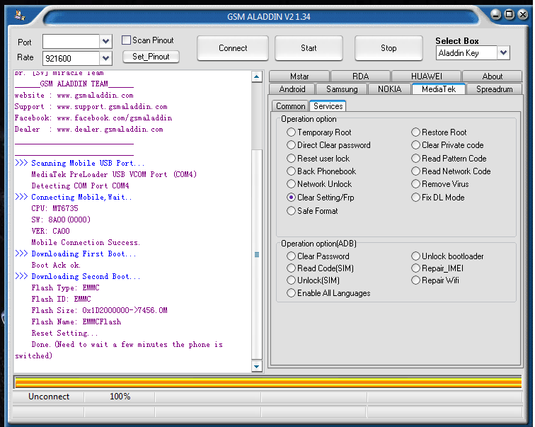Click the Connect button
The height and width of the screenshot is (427, 535).
point(233,48)
